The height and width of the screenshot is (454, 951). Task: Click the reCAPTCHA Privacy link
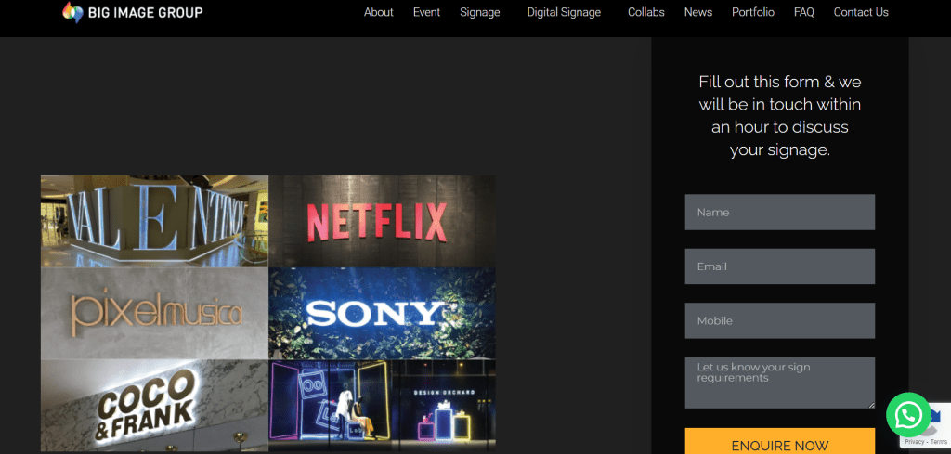(x=915, y=442)
